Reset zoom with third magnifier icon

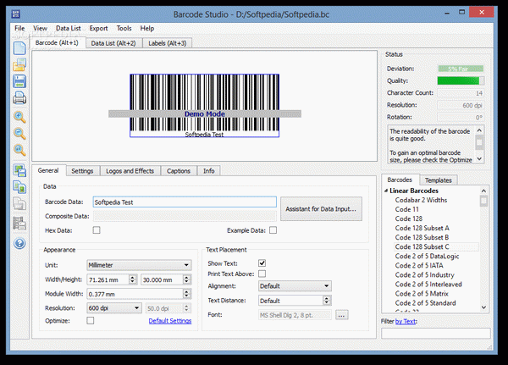(19, 150)
